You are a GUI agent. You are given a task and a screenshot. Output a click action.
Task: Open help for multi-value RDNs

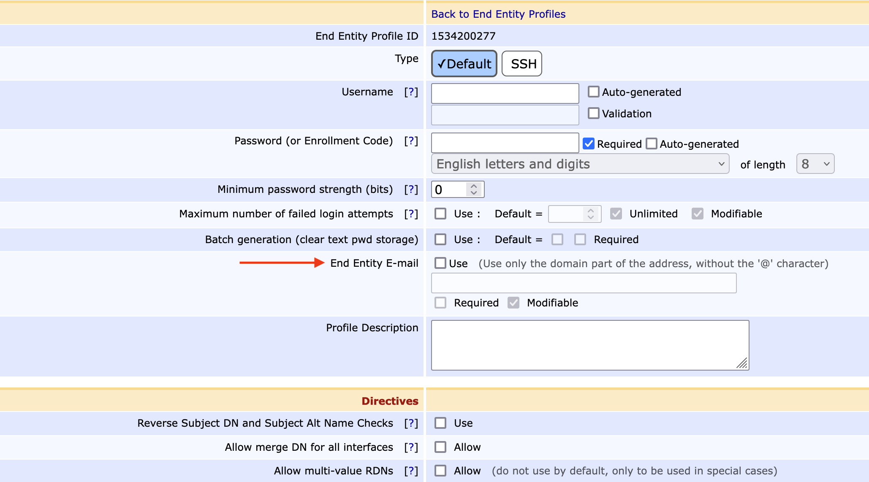(411, 471)
